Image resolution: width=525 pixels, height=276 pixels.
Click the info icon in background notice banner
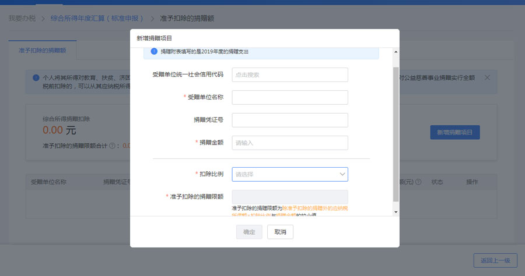pyautogui.click(x=36, y=77)
